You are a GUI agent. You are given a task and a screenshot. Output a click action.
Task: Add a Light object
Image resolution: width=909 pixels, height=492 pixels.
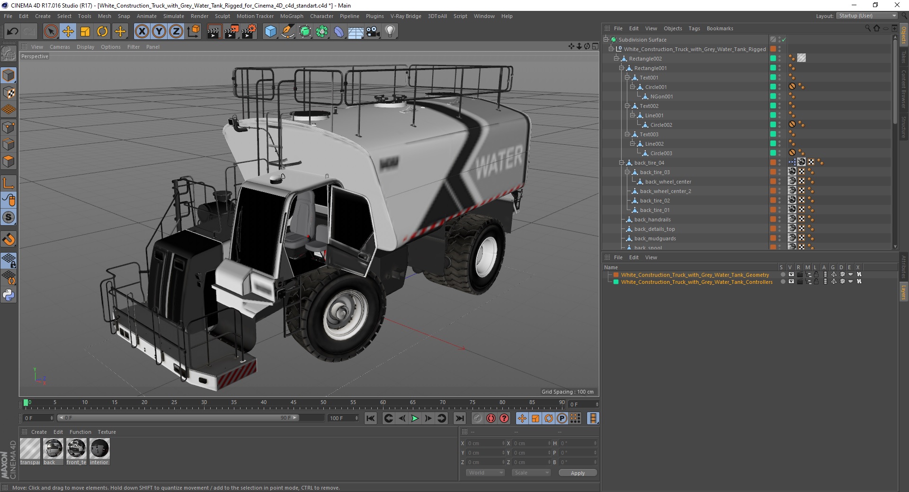tap(390, 32)
